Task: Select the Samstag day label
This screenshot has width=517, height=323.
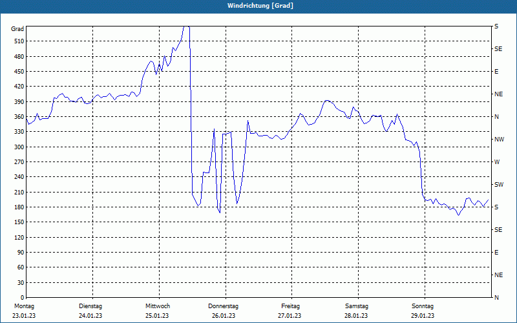Action: tap(357, 306)
